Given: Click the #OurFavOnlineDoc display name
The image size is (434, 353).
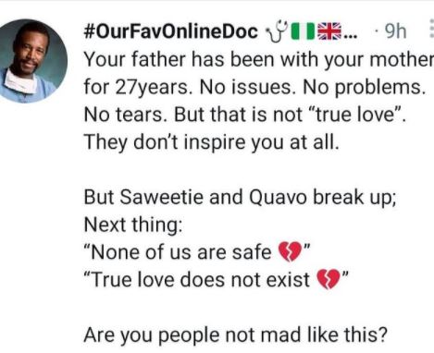Looking at the screenshot, I should pos(170,31).
